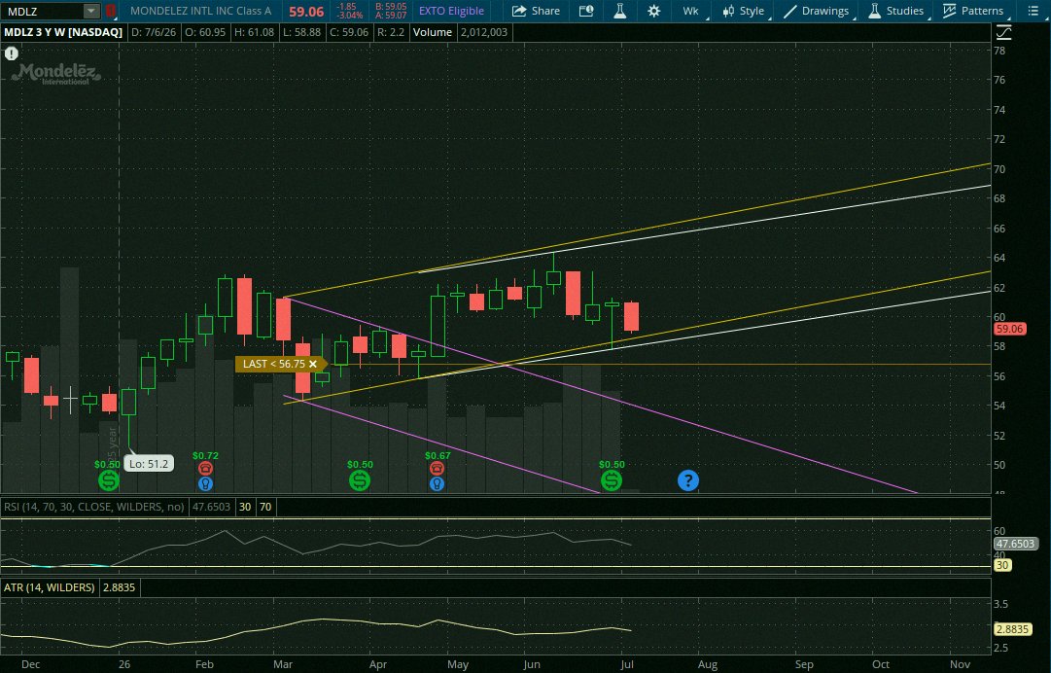
Task: Click the chat-book icon next to Share
Action: click(x=586, y=11)
